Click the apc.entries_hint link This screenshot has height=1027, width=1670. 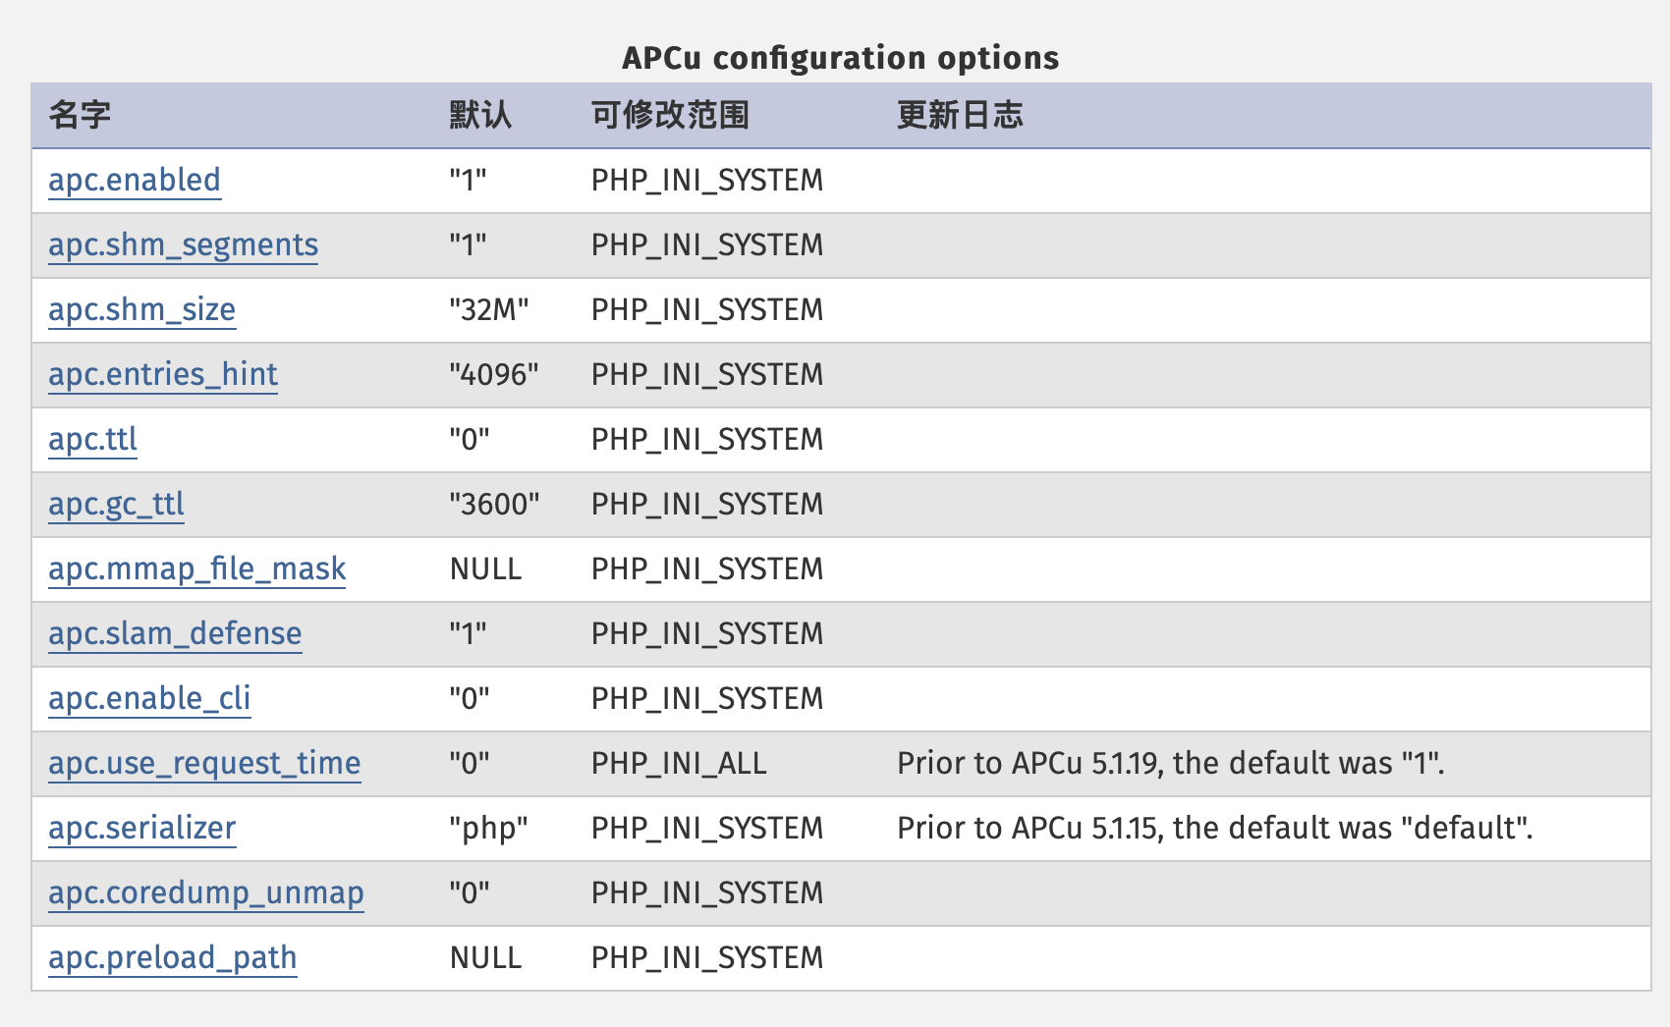(163, 375)
